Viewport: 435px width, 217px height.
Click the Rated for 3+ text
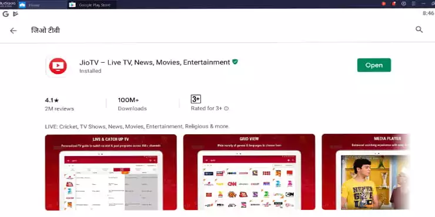[206, 108]
